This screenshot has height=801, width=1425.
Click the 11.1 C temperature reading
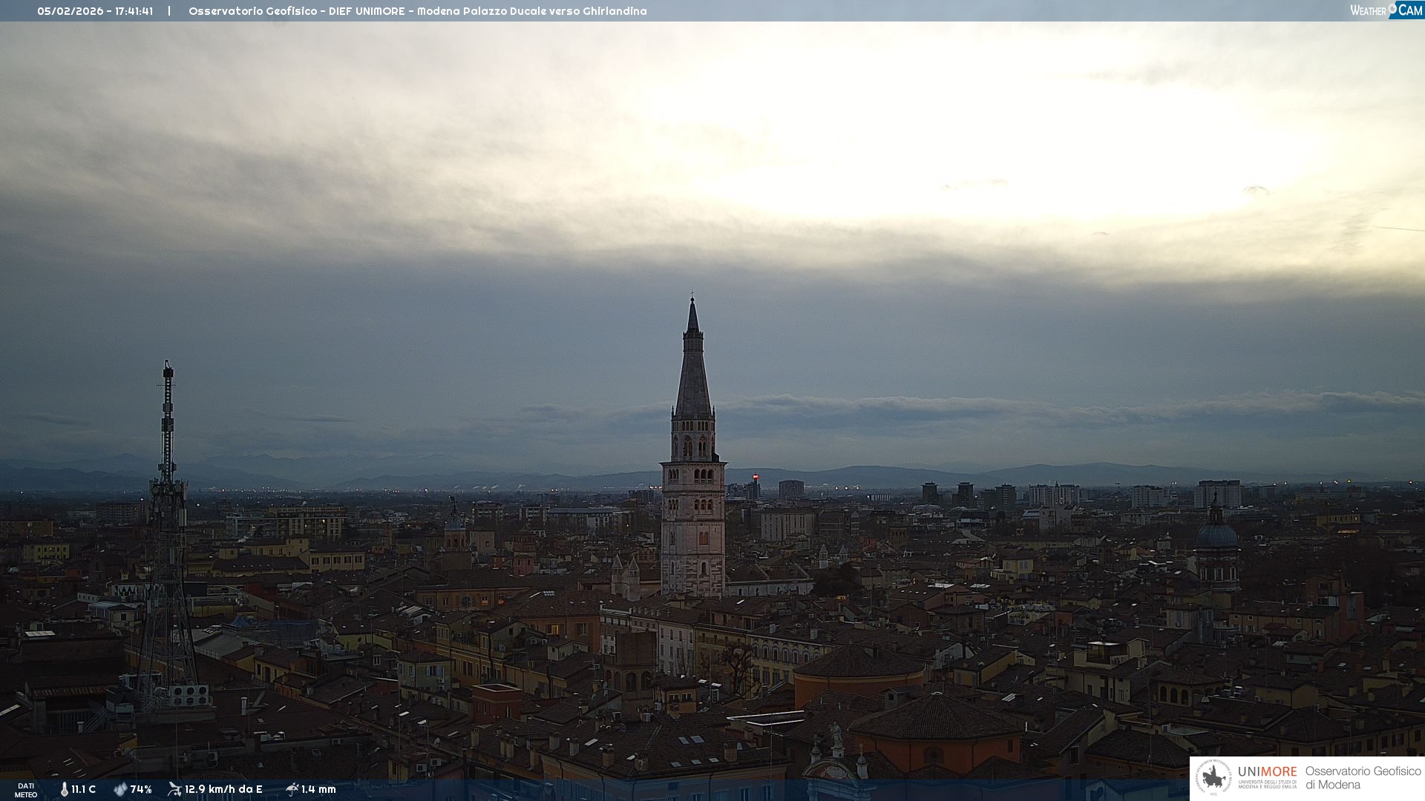(84, 789)
